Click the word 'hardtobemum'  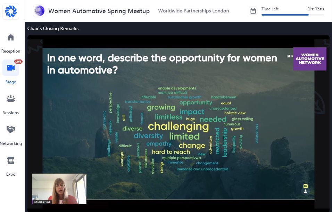point(223,97)
